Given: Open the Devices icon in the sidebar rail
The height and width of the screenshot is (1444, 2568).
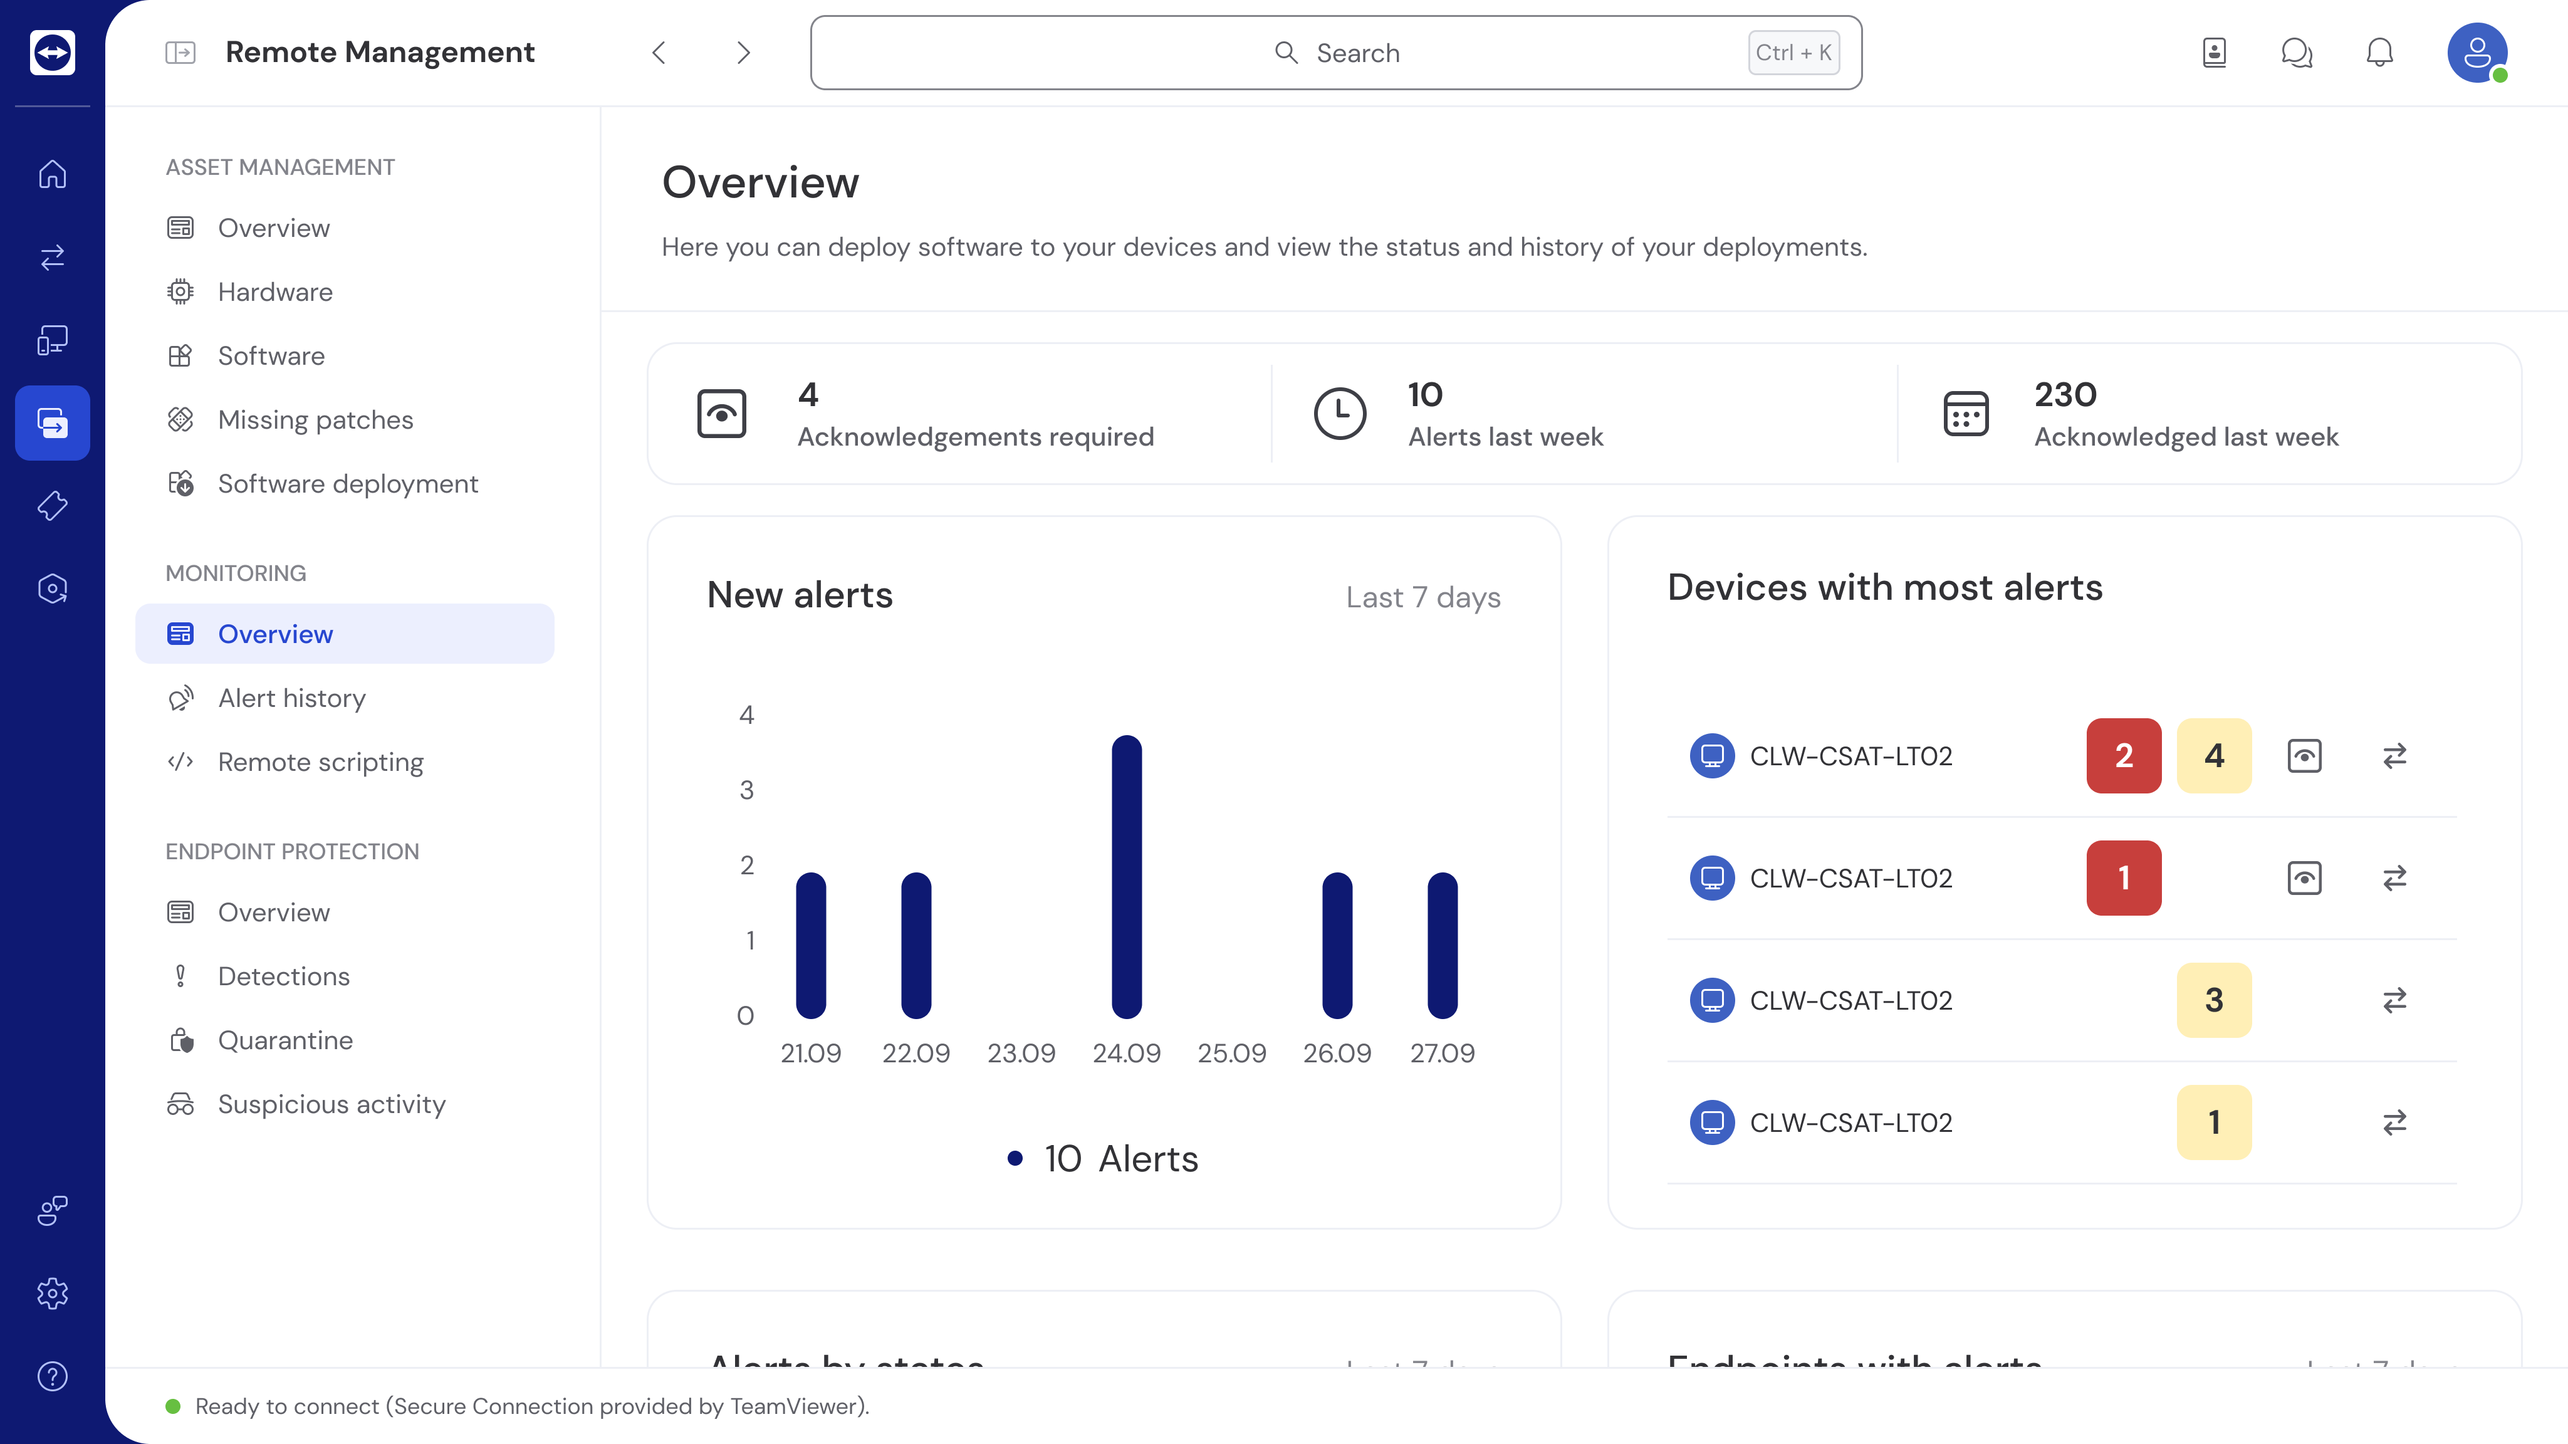Looking at the screenshot, I should click(x=52, y=340).
